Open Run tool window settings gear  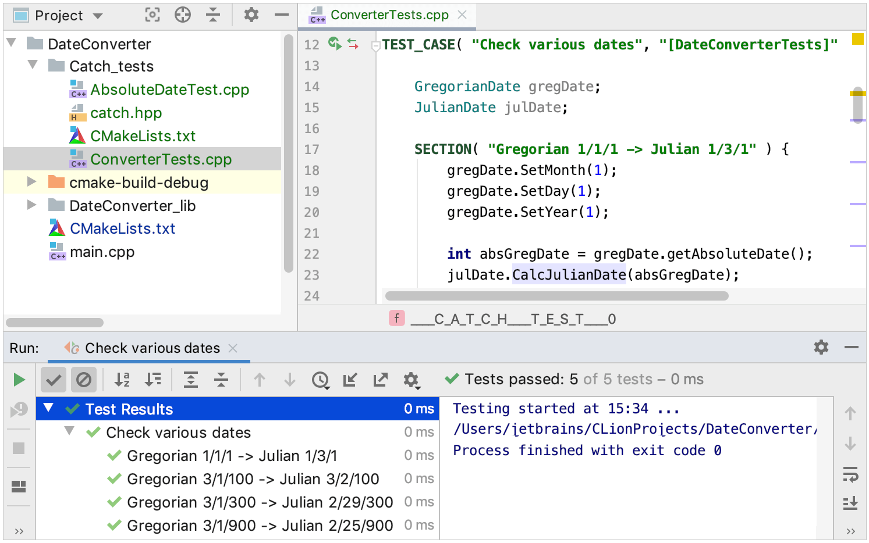(x=821, y=348)
